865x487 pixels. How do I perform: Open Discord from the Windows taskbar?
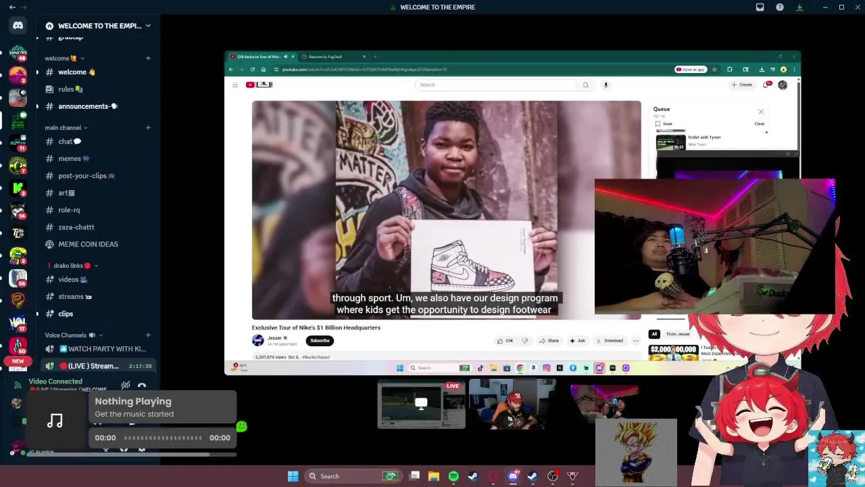pyautogui.click(x=513, y=476)
